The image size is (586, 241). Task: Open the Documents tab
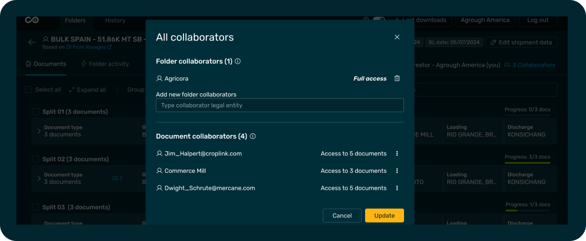[46, 64]
